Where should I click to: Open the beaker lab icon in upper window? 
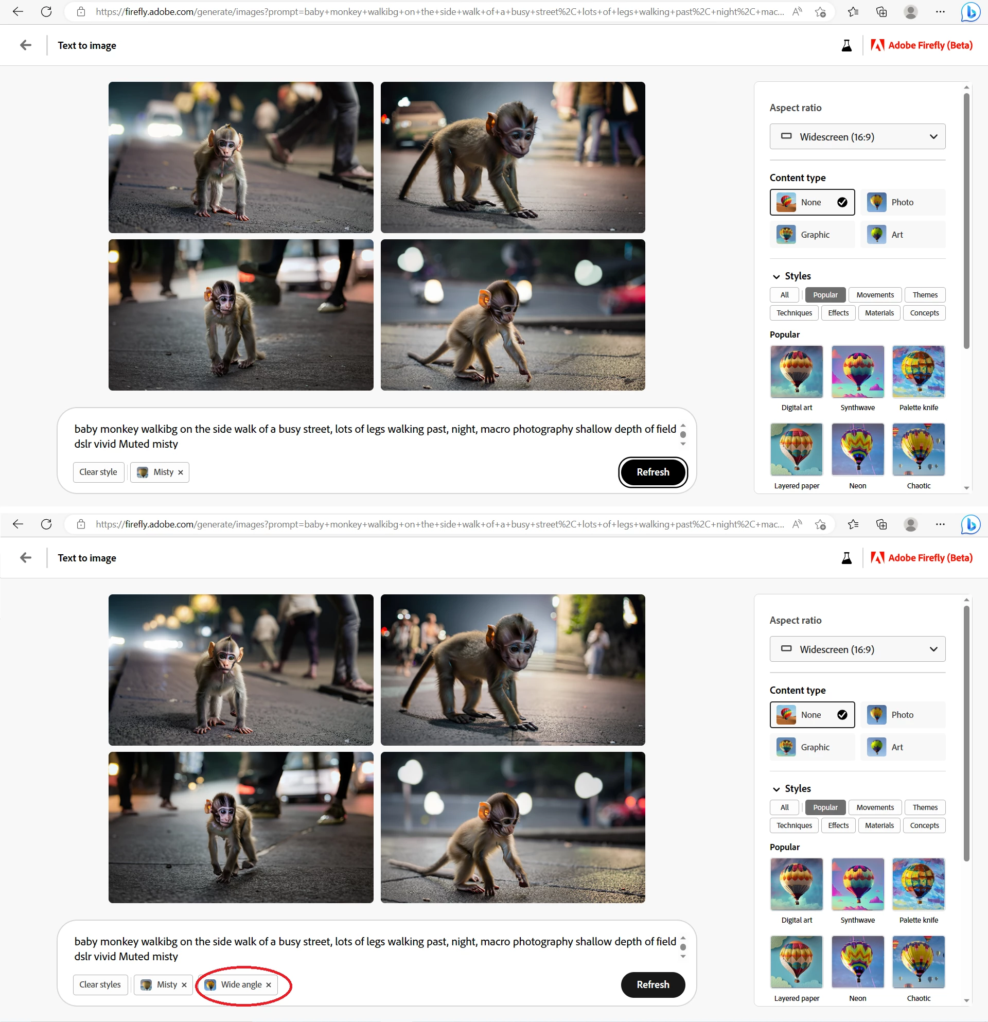tap(846, 45)
